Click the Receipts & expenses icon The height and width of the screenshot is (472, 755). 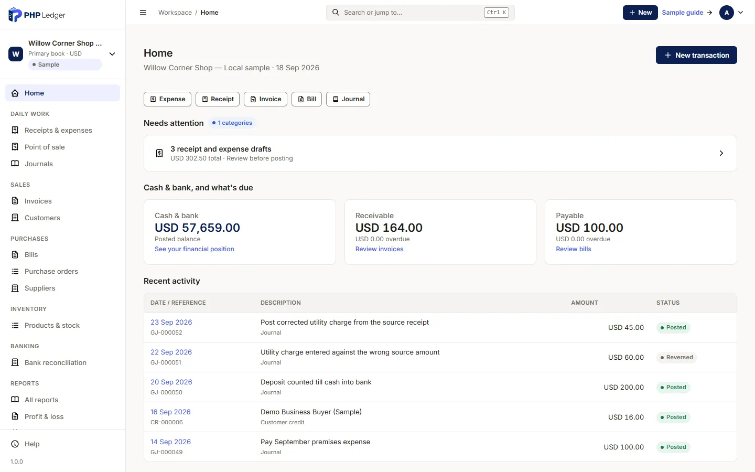tap(15, 130)
